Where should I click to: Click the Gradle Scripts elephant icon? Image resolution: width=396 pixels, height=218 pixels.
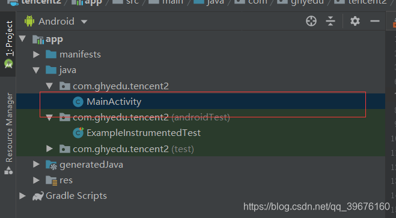point(38,196)
